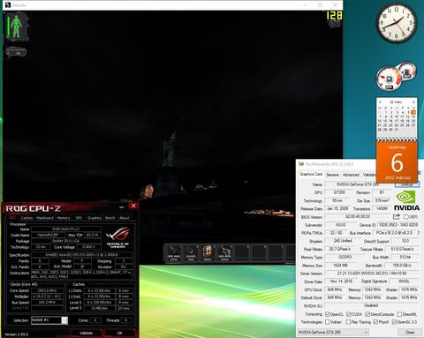424x338 pixels.
Task: Switch to the Memory tab in CPU-Z
Action: (x=64, y=218)
